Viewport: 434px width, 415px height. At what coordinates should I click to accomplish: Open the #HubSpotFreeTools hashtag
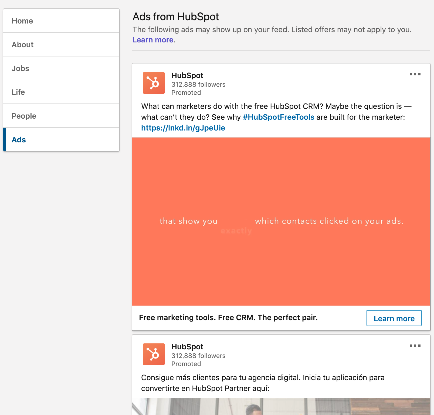[279, 117]
